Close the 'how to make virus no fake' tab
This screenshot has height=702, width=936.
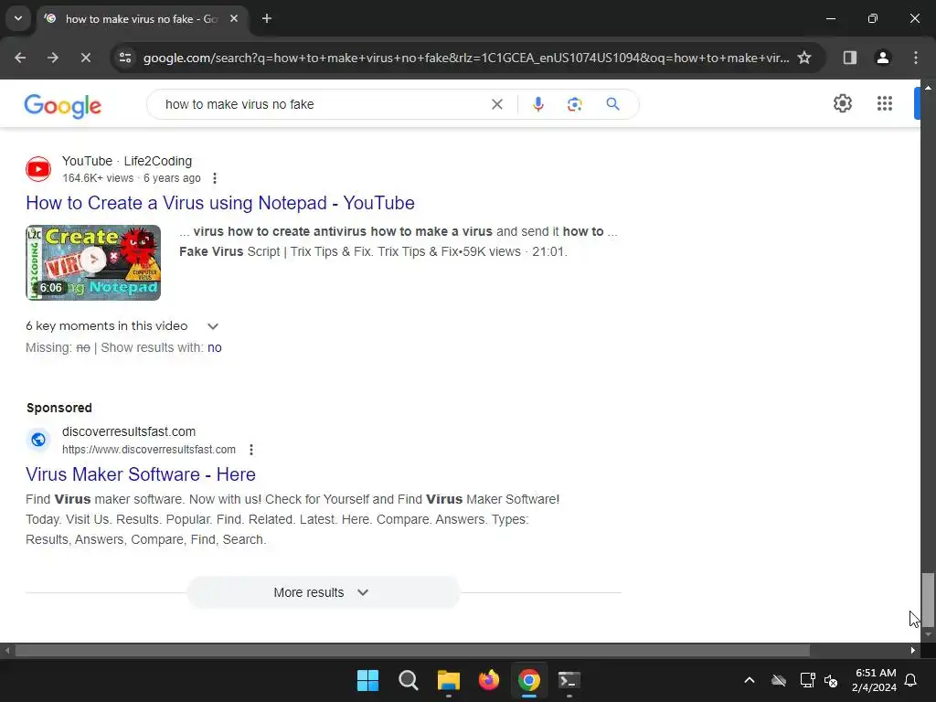click(x=234, y=18)
